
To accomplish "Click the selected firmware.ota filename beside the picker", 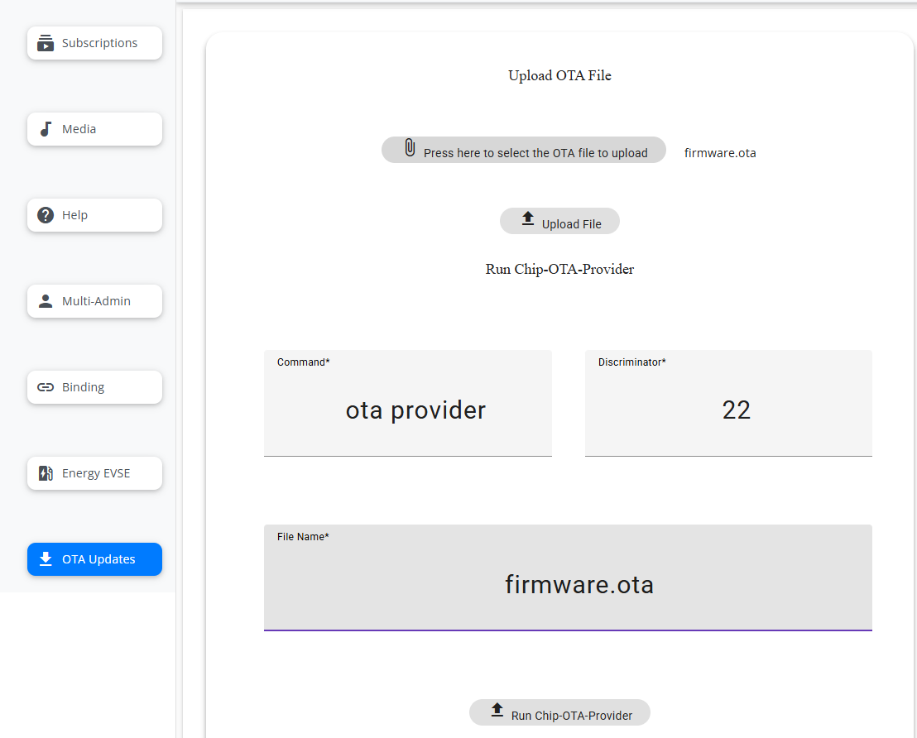I will [x=720, y=153].
